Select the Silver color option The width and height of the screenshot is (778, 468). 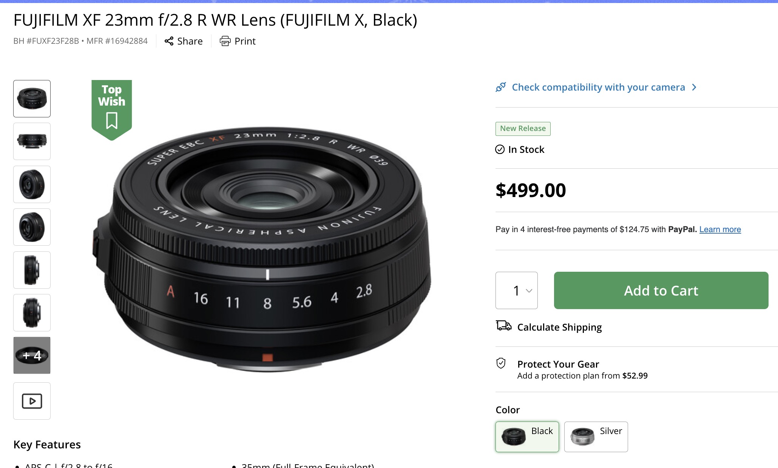click(596, 437)
